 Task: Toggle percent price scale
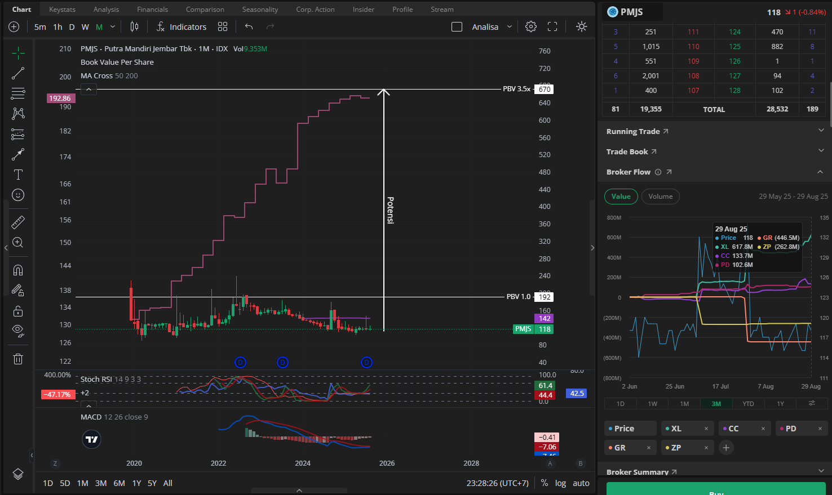(544, 483)
